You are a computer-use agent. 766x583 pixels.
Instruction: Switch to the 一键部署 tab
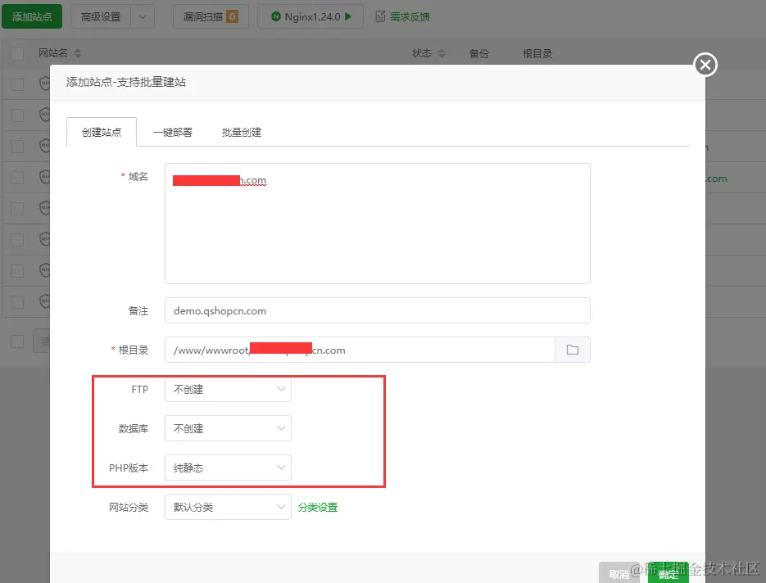click(x=172, y=130)
